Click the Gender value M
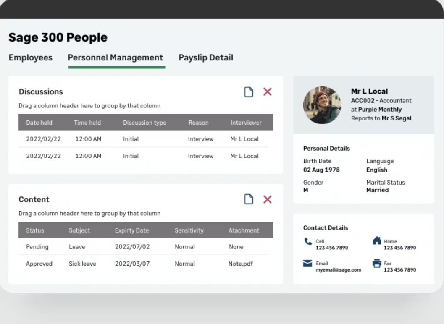This screenshot has height=324, width=444. (x=305, y=190)
